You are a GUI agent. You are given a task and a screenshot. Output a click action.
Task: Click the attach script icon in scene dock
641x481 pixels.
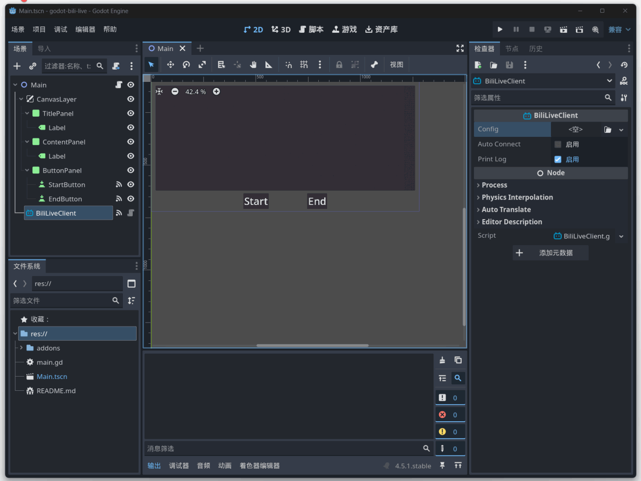(116, 66)
